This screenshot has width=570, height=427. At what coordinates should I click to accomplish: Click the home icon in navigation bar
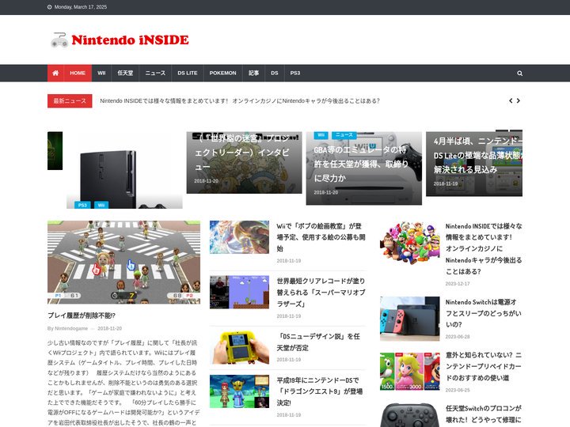point(55,73)
